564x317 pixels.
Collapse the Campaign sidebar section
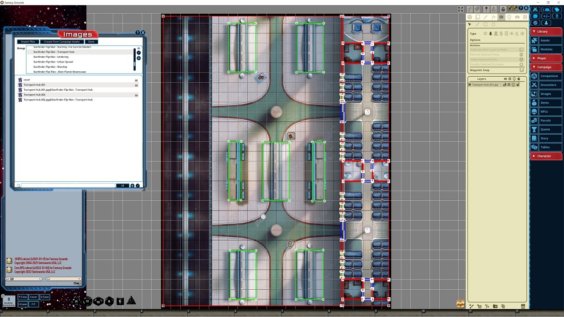(x=545, y=67)
